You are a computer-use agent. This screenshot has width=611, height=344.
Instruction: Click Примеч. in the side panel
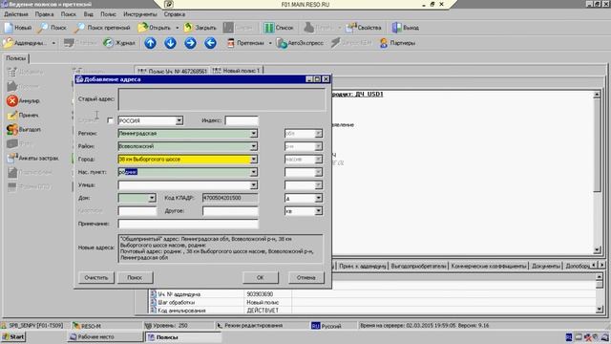coord(23,115)
